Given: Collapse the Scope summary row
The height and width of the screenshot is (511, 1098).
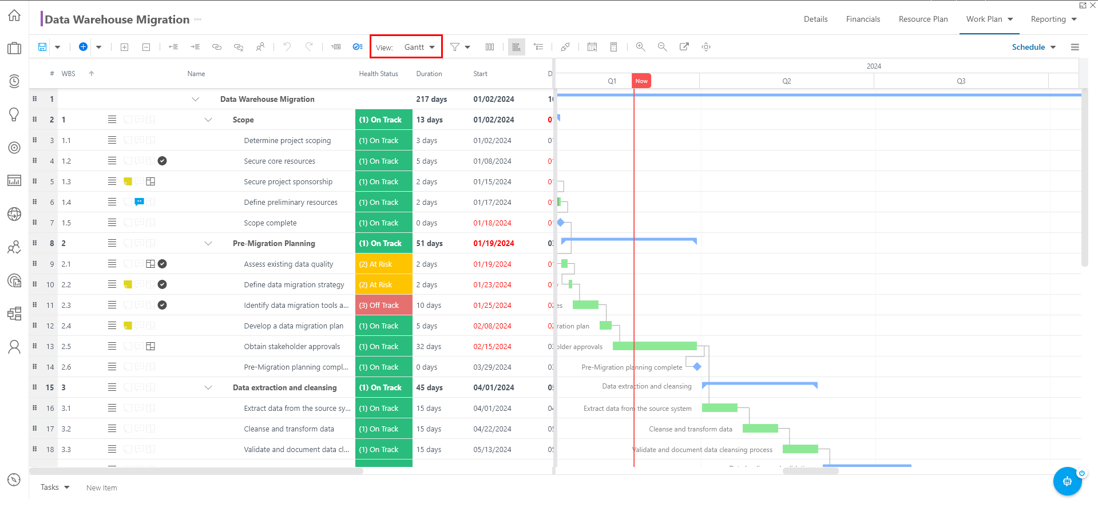Looking at the screenshot, I should coord(208,120).
